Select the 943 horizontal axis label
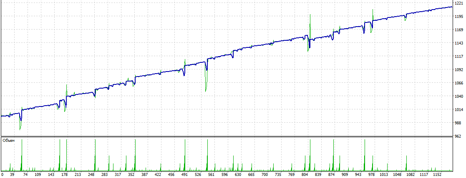The height and width of the screenshot is (178, 466). pyautogui.click(x=359, y=175)
